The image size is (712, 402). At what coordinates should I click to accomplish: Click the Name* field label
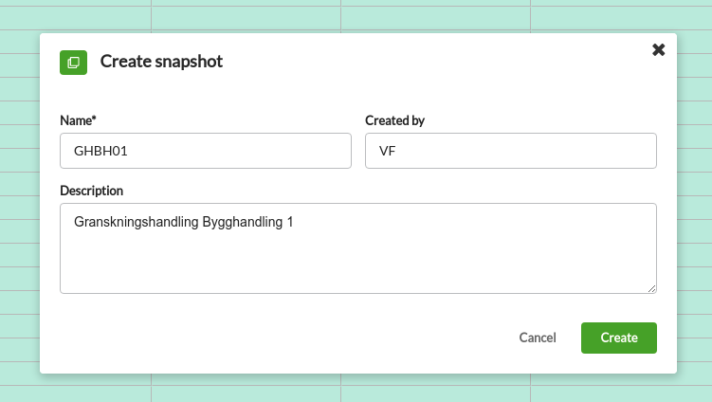click(x=78, y=120)
